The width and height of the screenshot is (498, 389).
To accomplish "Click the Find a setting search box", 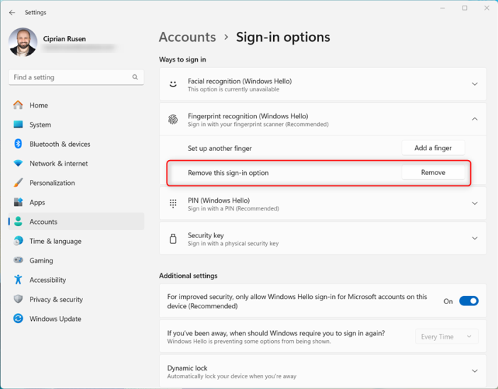I will tap(76, 77).
